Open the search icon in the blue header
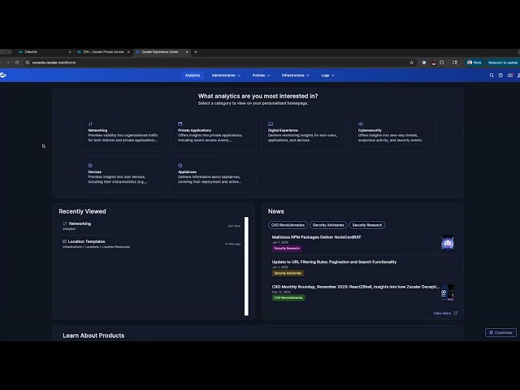 click(492, 76)
